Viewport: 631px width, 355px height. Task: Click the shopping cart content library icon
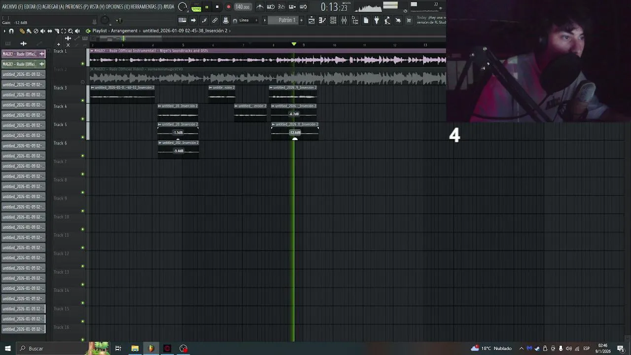409,20
